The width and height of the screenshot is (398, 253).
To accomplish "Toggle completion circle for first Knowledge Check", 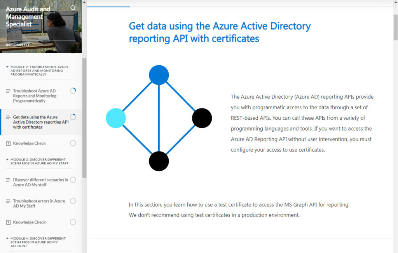I will click(x=73, y=143).
